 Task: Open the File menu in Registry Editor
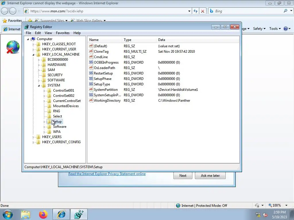pyautogui.click(x=28, y=33)
